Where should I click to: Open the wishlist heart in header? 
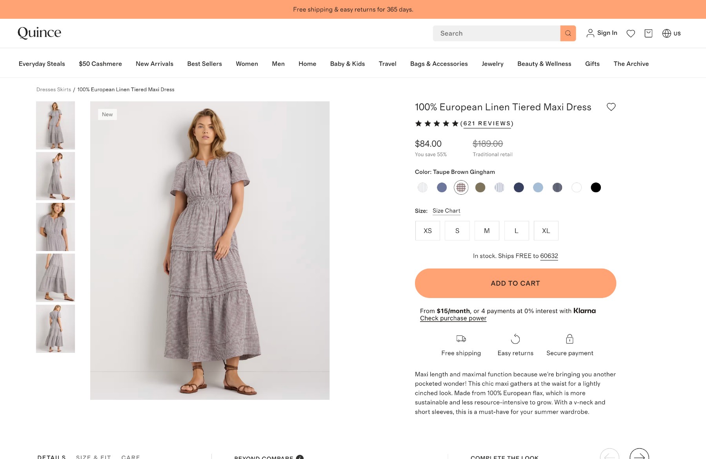pos(631,33)
